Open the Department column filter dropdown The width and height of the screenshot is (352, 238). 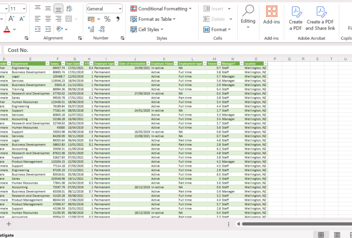47,64
